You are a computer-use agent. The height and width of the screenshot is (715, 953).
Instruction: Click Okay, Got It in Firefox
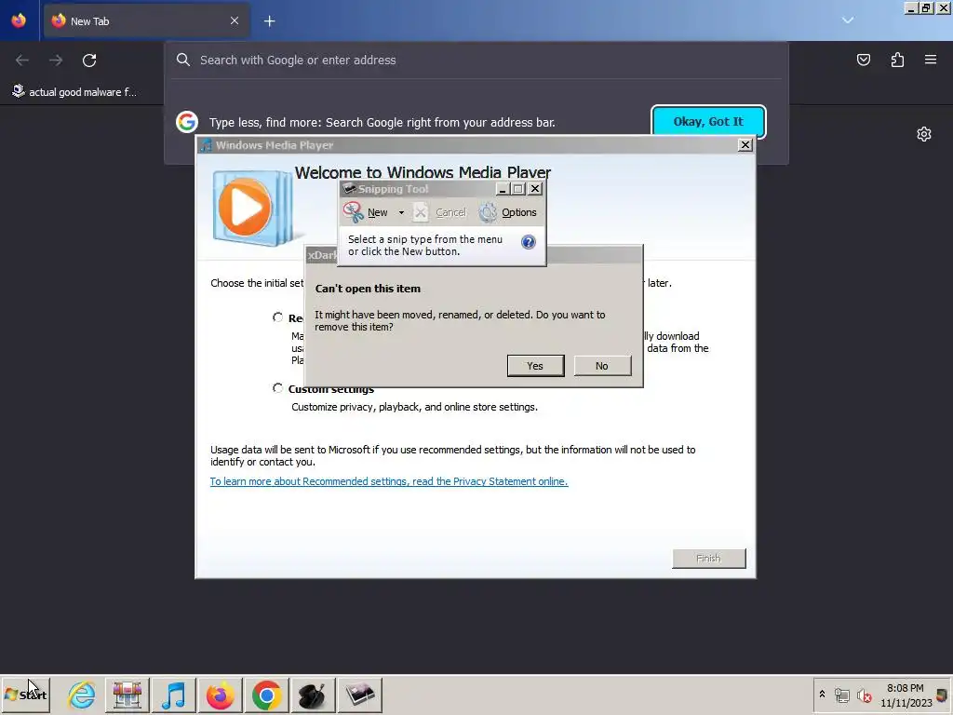[x=708, y=122]
